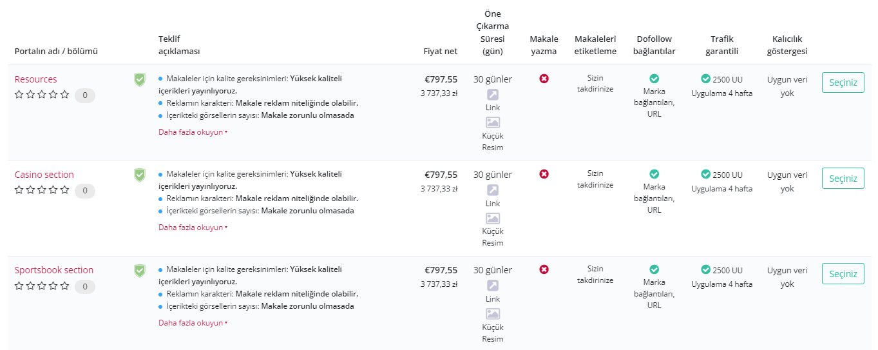This screenshot has width=878, height=350.
Task: Click the star rating under Casino section
Action: (x=42, y=190)
